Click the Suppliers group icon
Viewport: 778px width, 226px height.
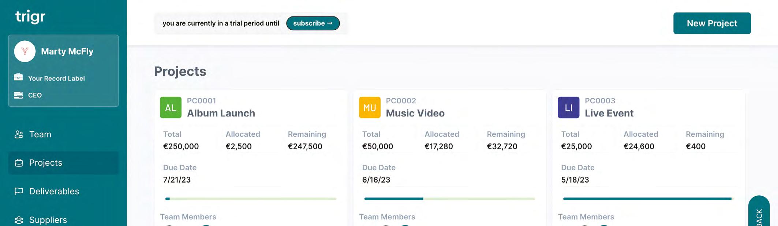pos(19,220)
